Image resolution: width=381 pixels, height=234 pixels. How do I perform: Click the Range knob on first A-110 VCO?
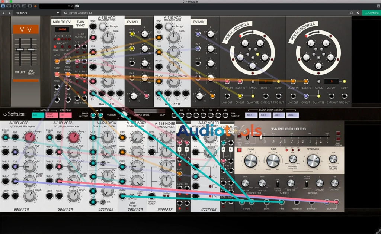(103, 26)
